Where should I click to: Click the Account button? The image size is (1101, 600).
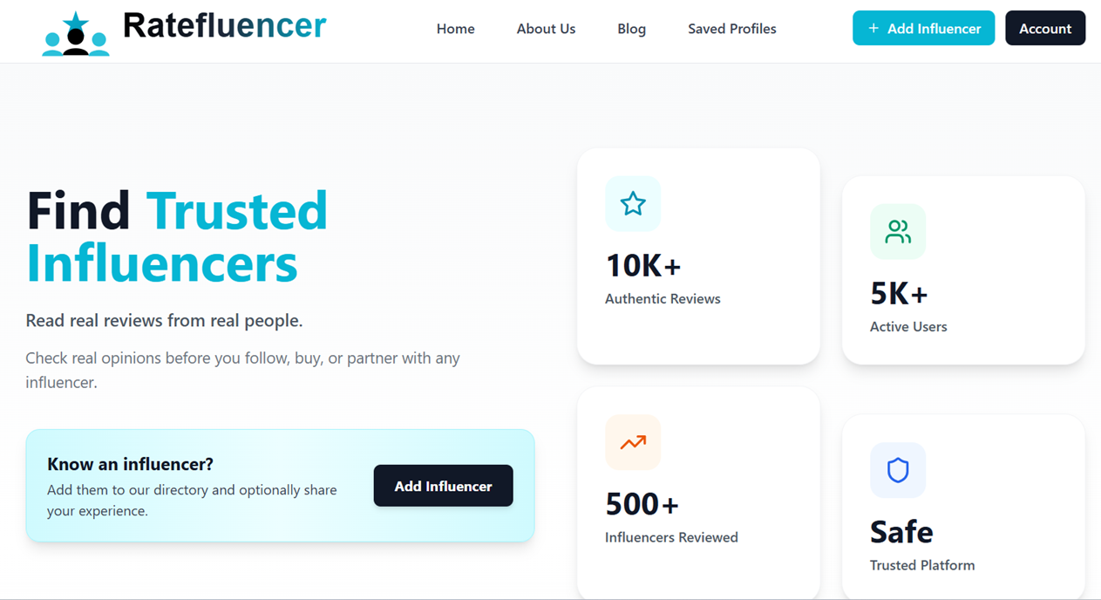pyautogui.click(x=1045, y=28)
